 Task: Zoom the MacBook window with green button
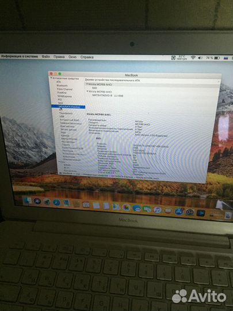(60, 74)
